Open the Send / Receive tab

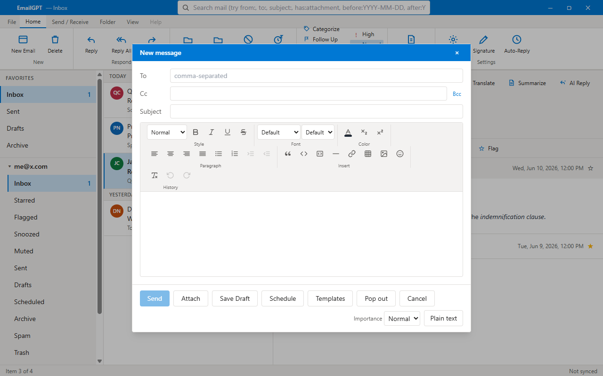(x=70, y=22)
